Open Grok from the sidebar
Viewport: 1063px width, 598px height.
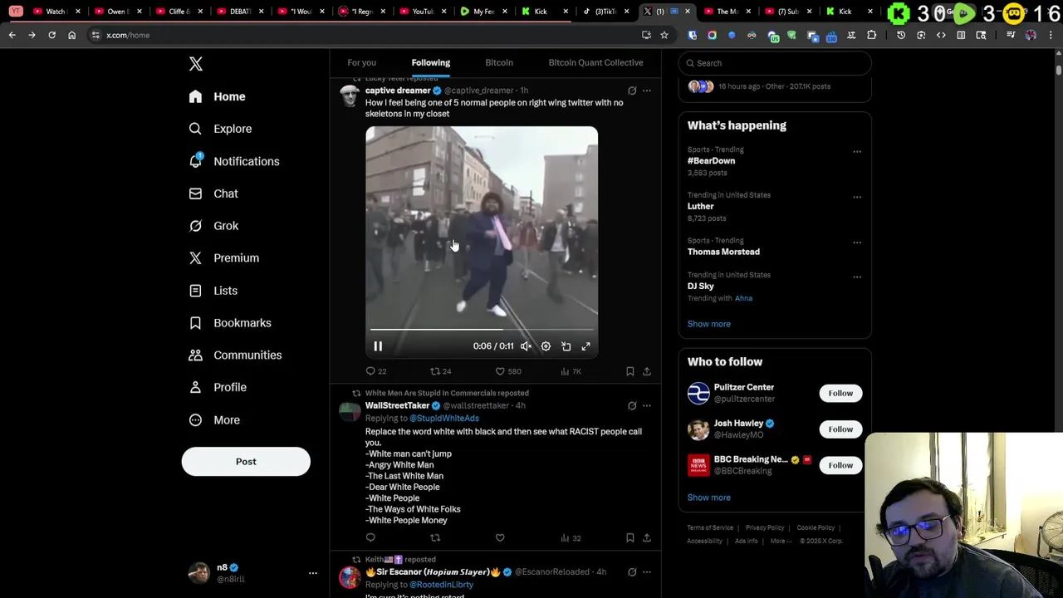213,226
